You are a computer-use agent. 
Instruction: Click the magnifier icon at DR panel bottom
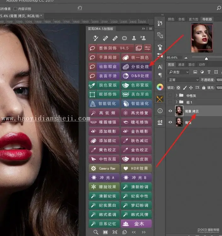pos(96,232)
